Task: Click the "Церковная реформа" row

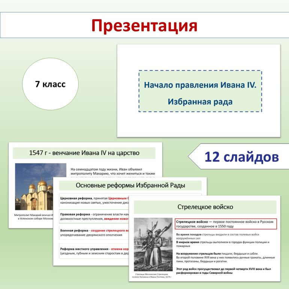Action: tap(94, 201)
